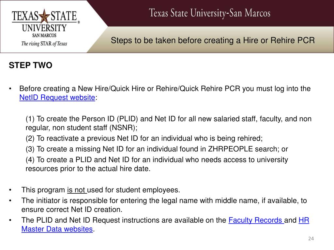Click the UNIVERSITY word in the logo

[44, 28]
